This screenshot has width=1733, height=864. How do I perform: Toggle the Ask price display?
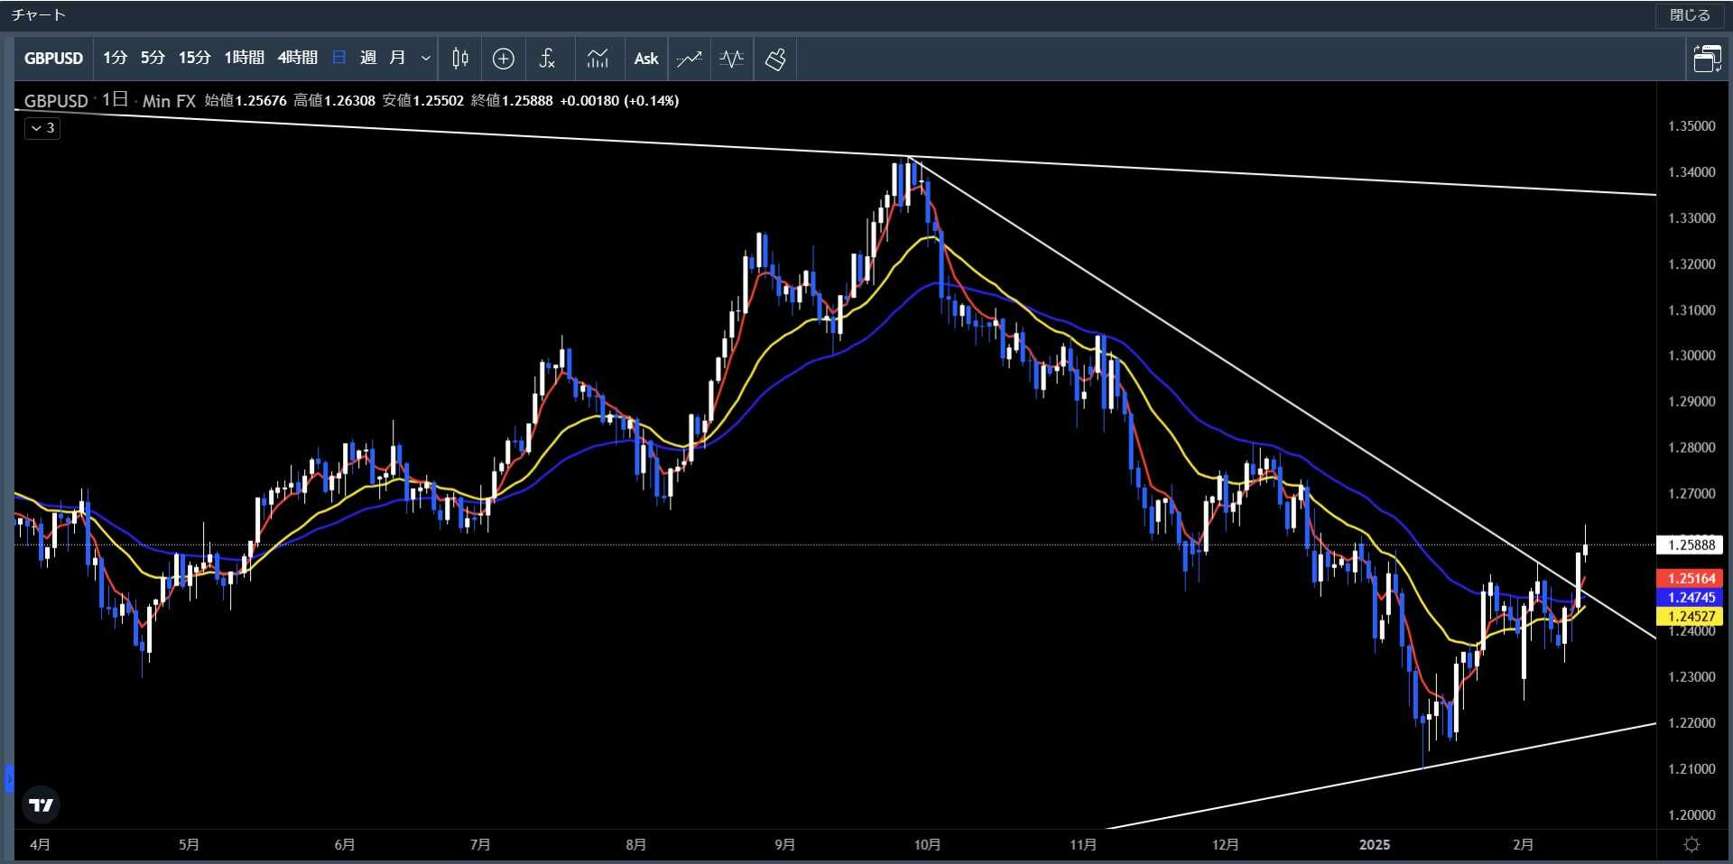tap(646, 59)
